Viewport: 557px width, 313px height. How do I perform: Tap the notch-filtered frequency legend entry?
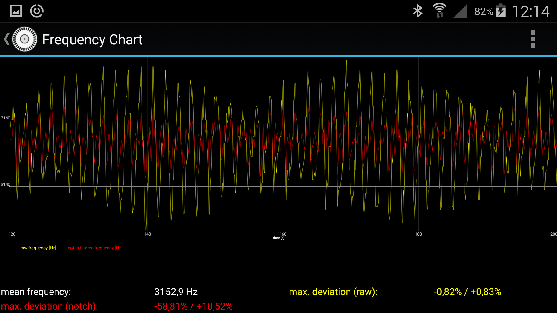click(x=95, y=248)
